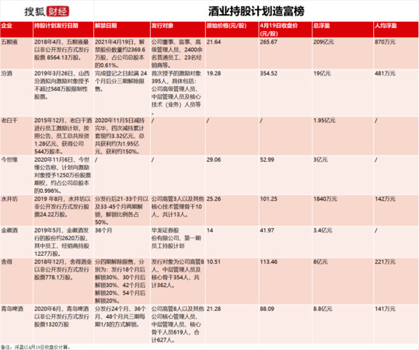This screenshot has width=419, height=350.
Task: Click original price 29.06 for 今世缘
Action: coord(214,159)
